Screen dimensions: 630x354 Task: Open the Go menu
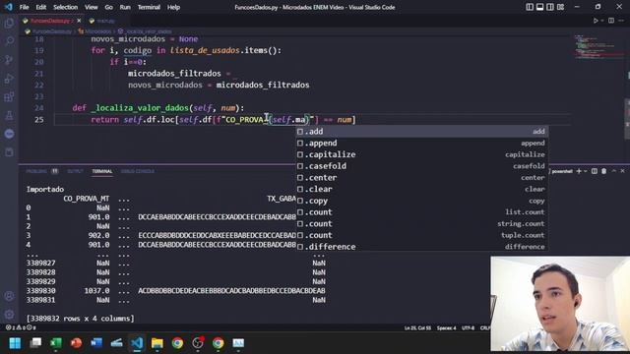(x=108, y=7)
